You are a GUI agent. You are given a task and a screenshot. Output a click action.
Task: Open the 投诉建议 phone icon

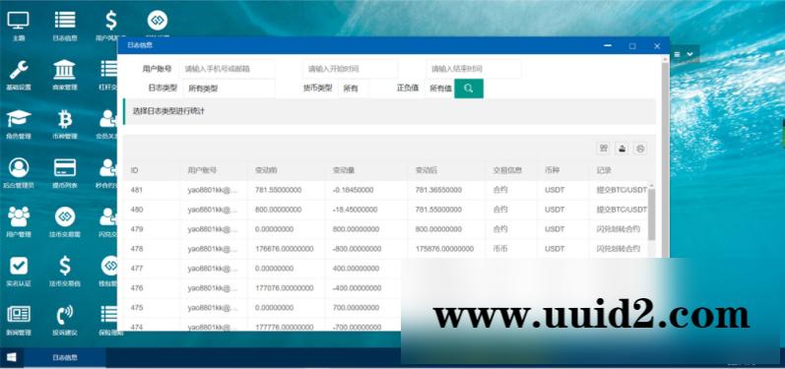pos(65,314)
